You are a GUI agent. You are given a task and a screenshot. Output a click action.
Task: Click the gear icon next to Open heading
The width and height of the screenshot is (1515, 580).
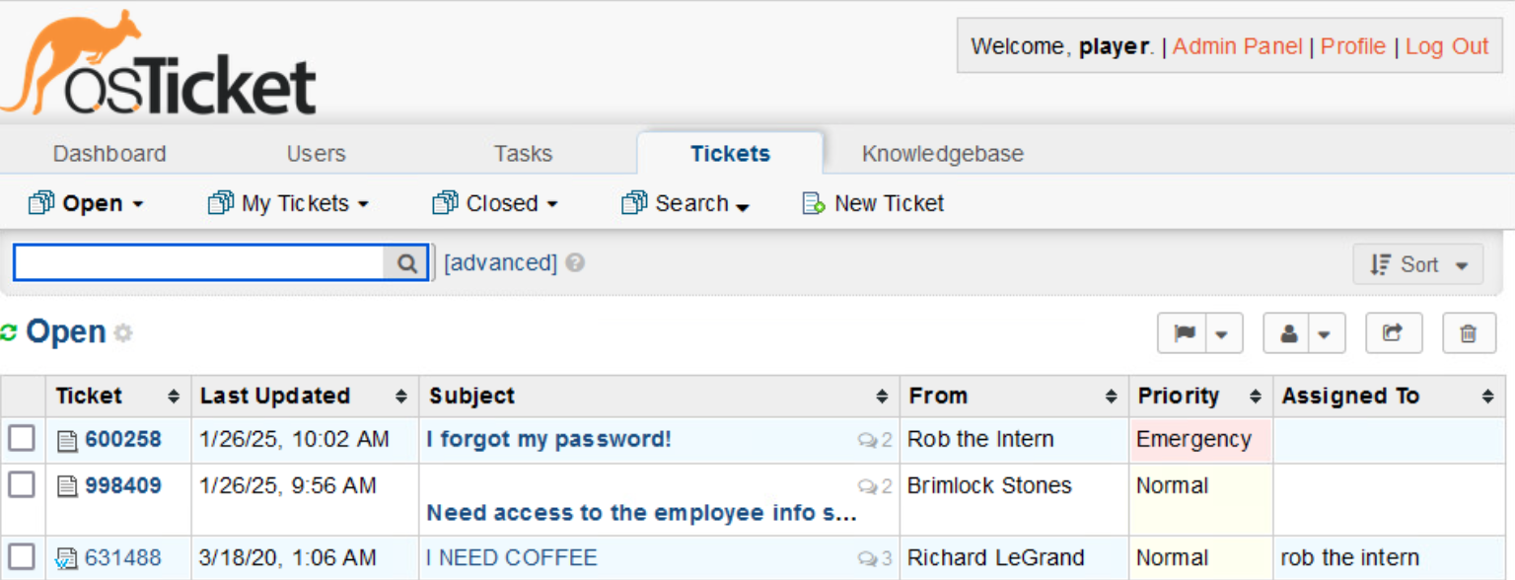pyautogui.click(x=122, y=333)
